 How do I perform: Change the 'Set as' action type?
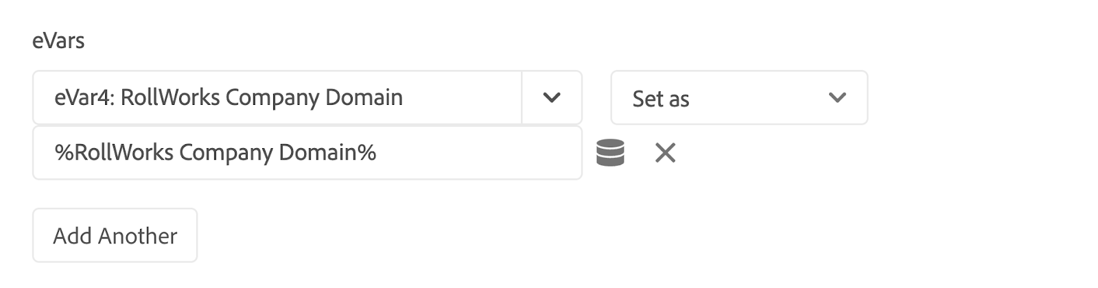(x=738, y=97)
